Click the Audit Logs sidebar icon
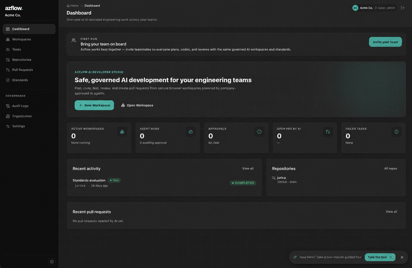Image resolution: width=412 pixels, height=268 pixels. tap(8, 106)
